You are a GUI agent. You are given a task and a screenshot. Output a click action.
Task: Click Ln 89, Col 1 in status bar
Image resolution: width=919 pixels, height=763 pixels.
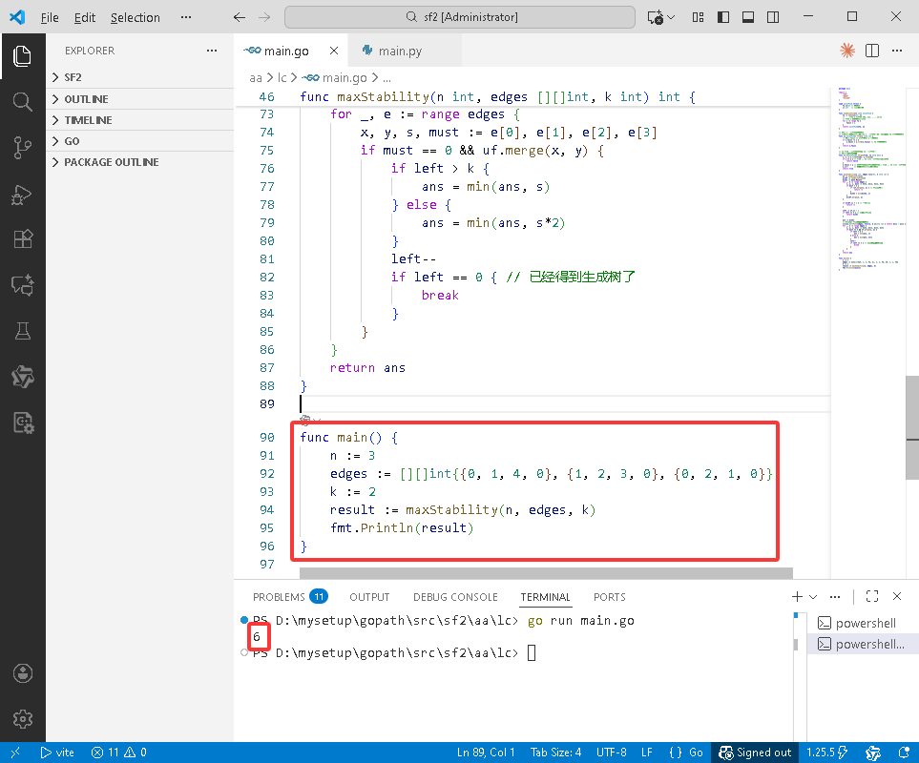click(486, 753)
